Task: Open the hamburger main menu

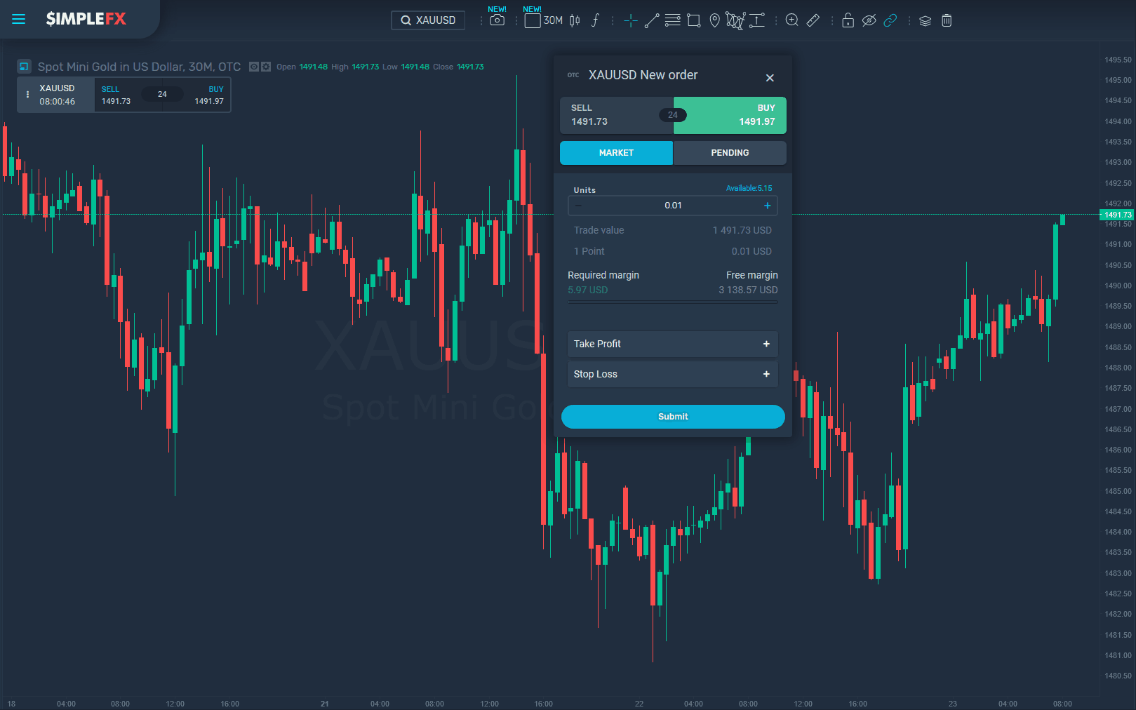Action: (x=19, y=20)
